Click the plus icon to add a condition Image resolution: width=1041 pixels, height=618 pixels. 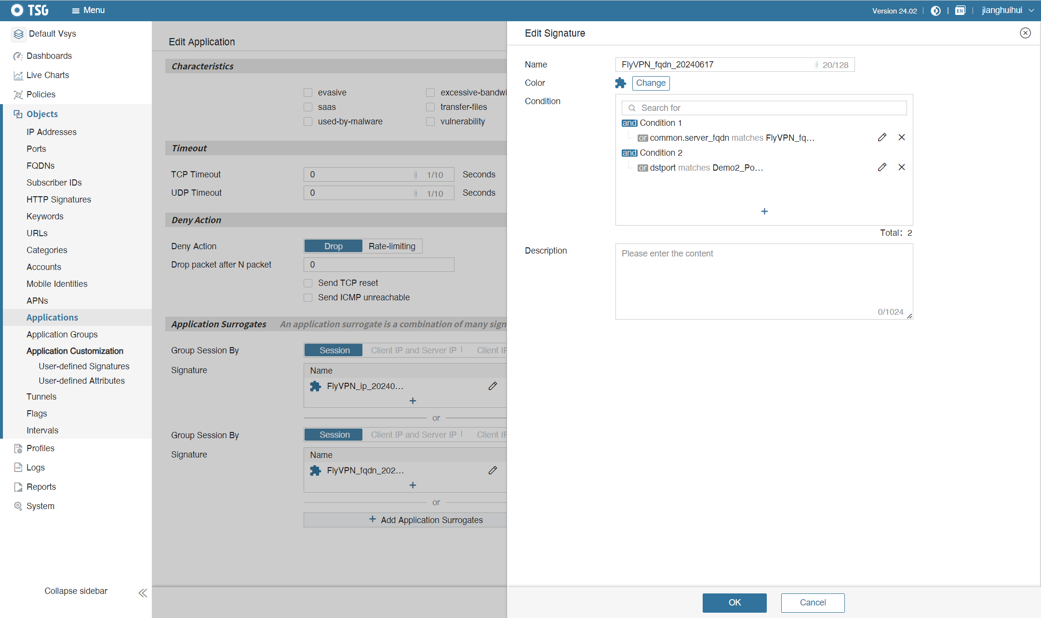coord(764,212)
